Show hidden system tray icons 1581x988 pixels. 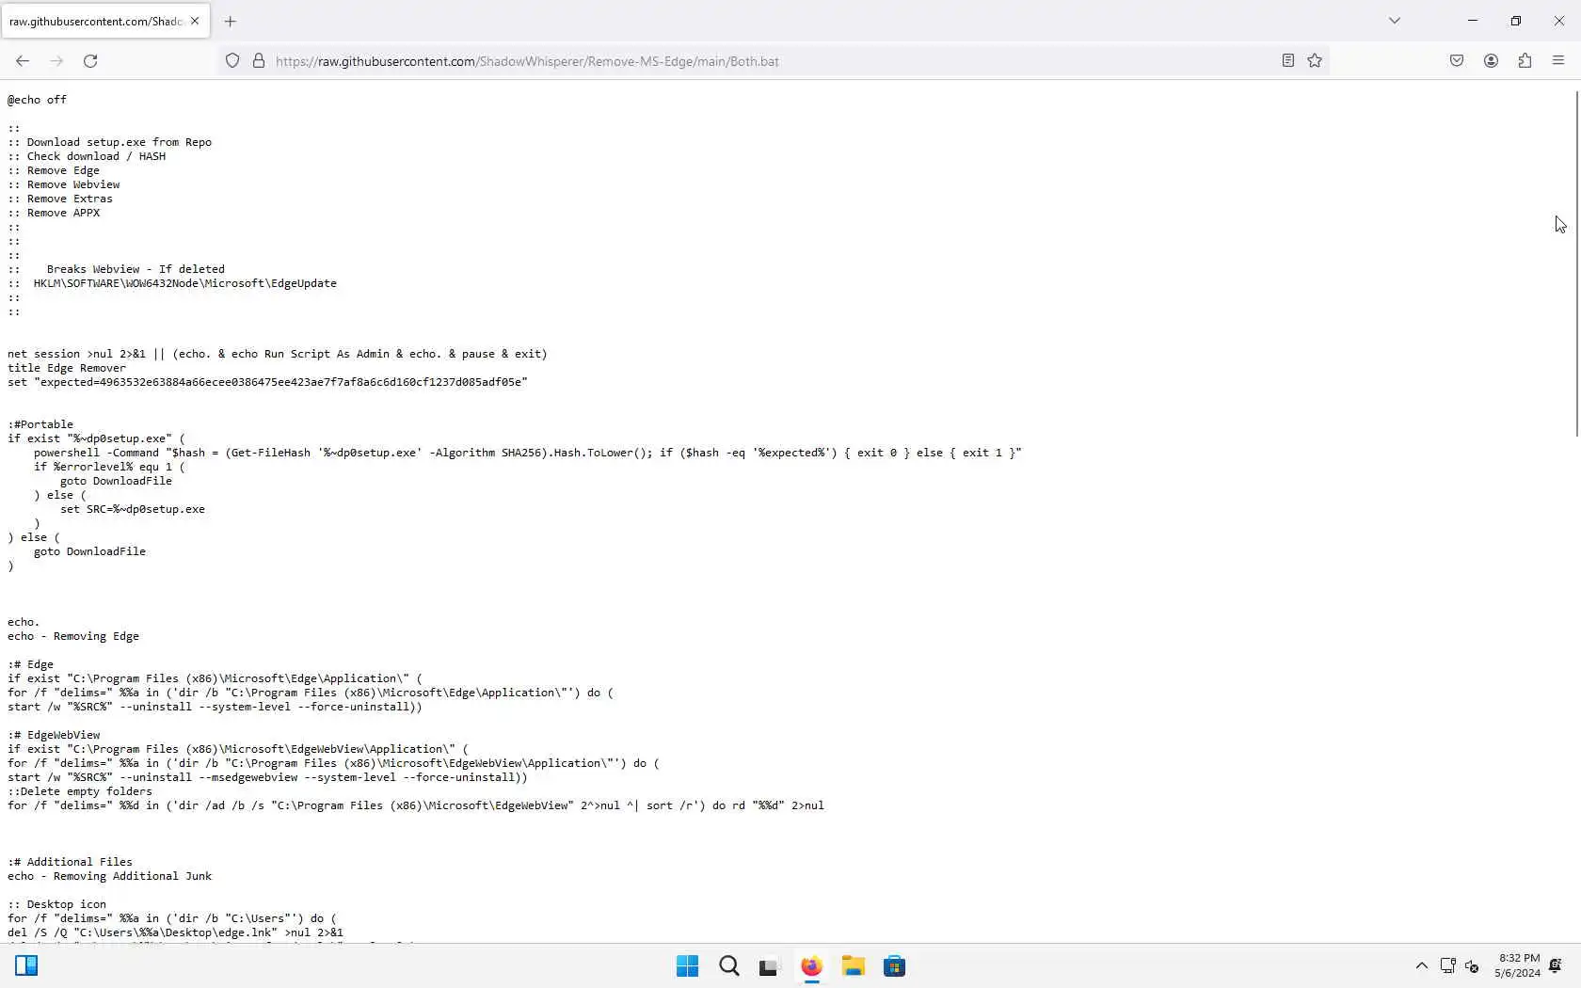point(1422,966)
